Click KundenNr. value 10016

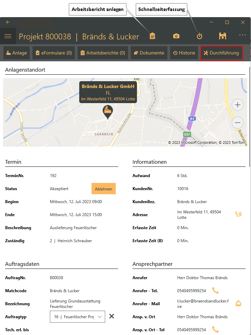coord(183,189)
